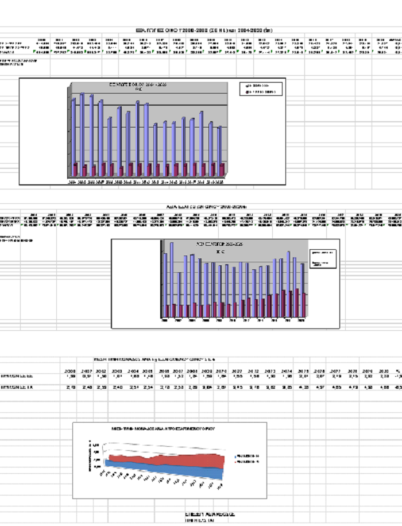Select the 2000 year header in bottom table

point(71,372)
